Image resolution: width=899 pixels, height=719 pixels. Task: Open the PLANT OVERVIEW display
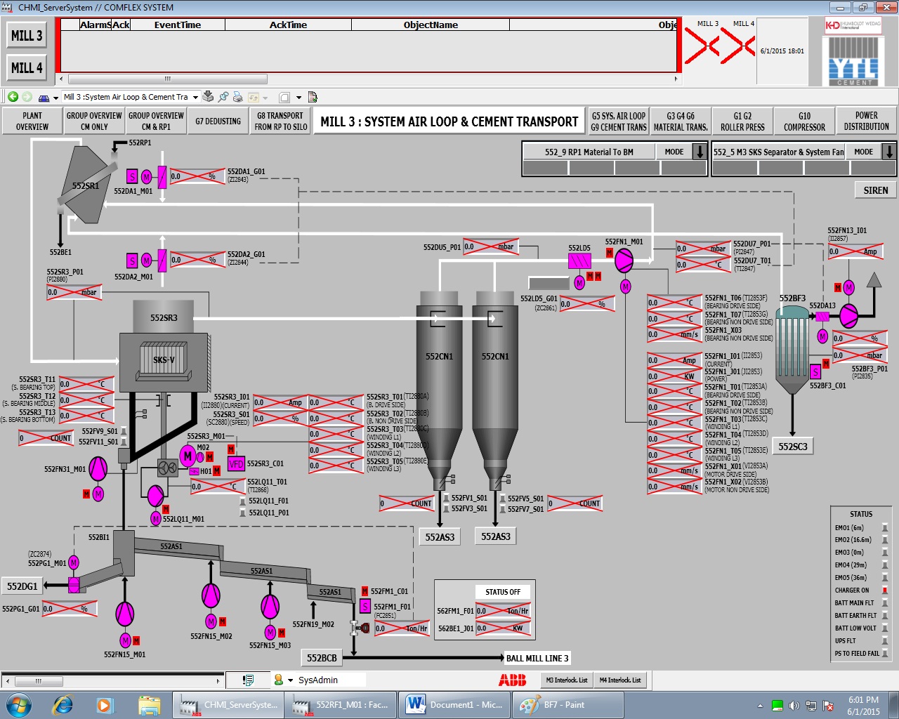pos(32,121)
